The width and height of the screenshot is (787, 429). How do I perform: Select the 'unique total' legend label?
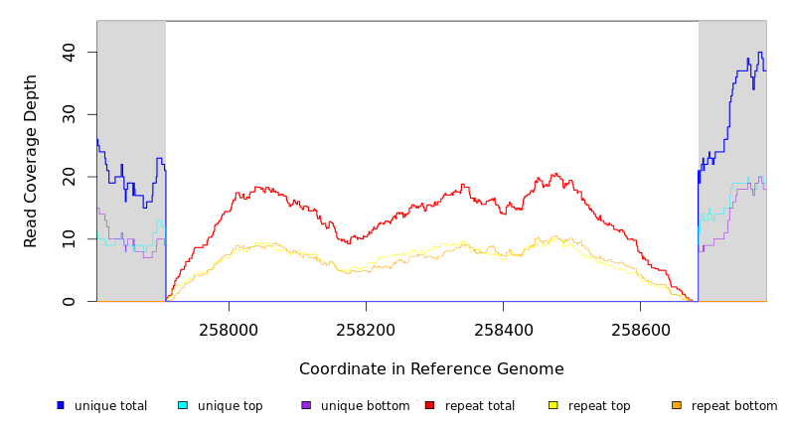click(110, 406)
